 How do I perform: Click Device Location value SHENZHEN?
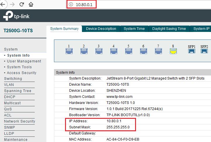(116, 91)
